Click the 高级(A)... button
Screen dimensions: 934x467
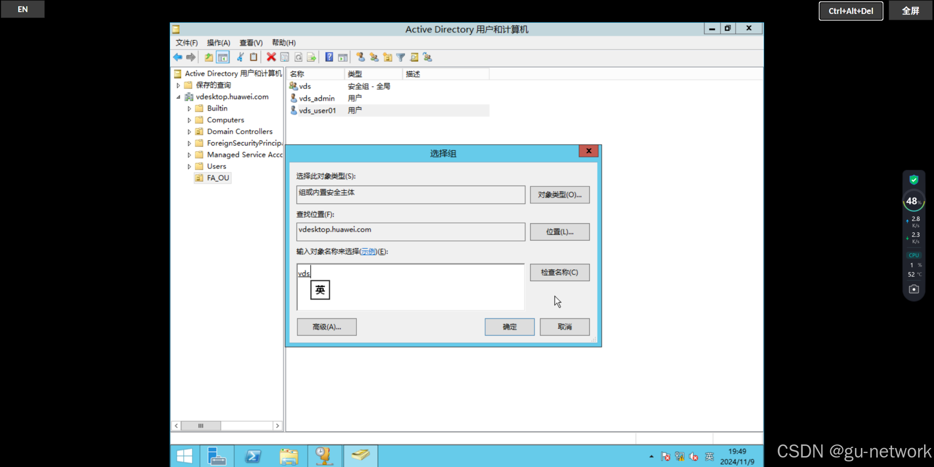pyautogui.click(x=327, y=327)
